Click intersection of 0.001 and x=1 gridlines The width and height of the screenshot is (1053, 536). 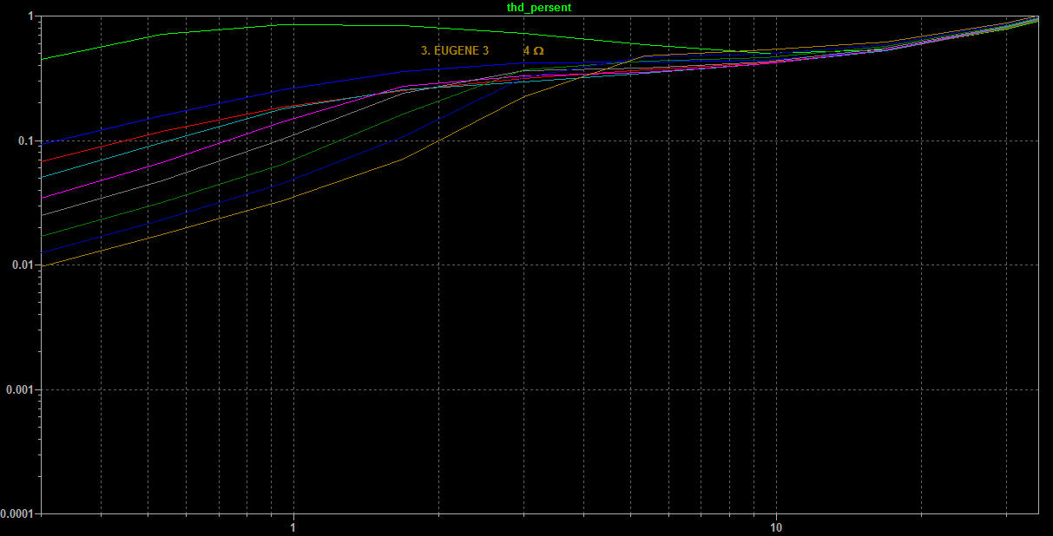click(293, 389)
